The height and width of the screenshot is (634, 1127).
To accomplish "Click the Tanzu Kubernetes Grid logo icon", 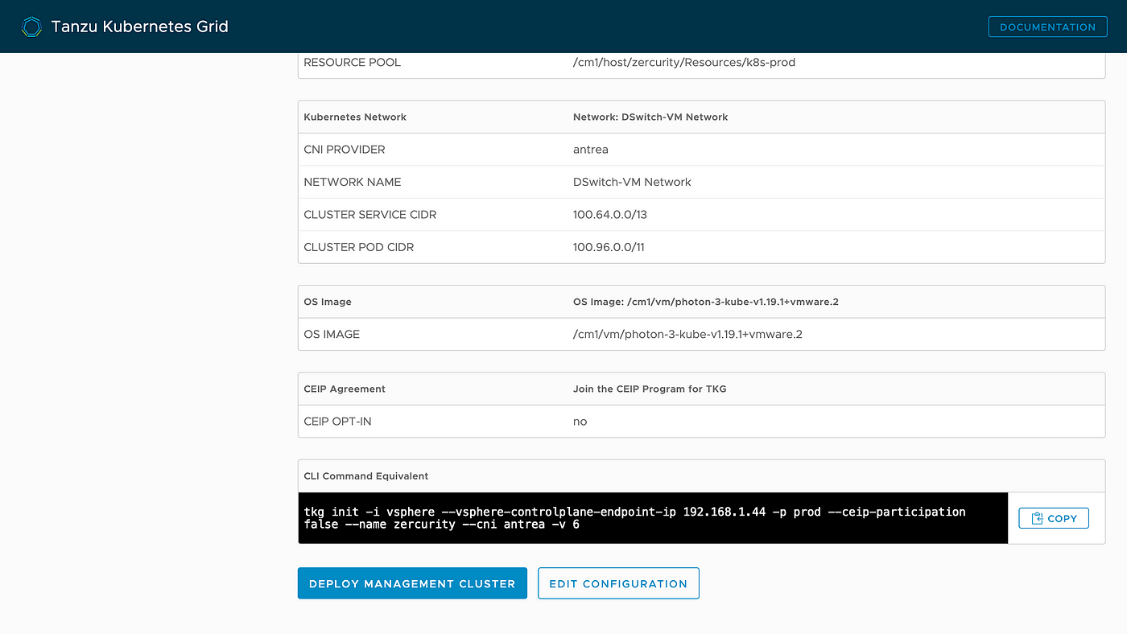I will tap(31, 27).
